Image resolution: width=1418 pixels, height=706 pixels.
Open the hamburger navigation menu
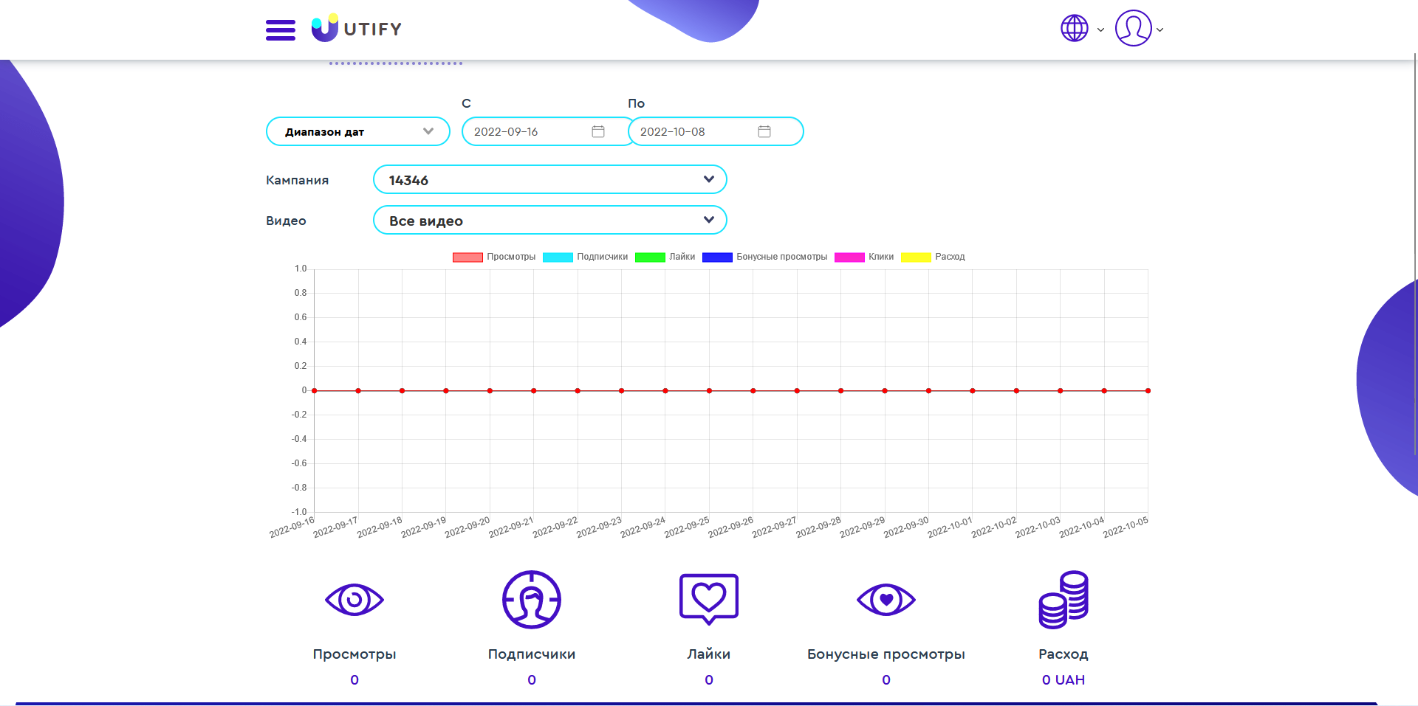point(280,30)
